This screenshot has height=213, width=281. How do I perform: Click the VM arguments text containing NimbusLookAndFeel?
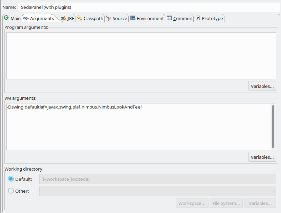tap(74, 107)
